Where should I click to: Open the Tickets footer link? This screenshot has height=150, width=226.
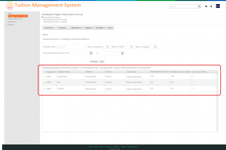click(x=123, y=147)
